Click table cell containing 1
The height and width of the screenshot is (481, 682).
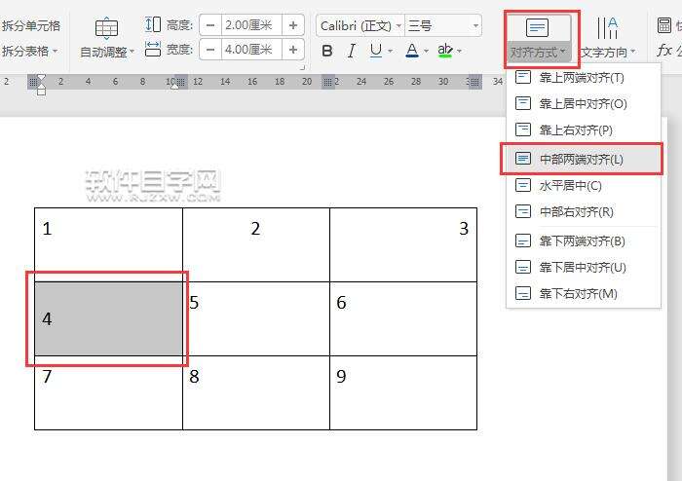(108, 245)
